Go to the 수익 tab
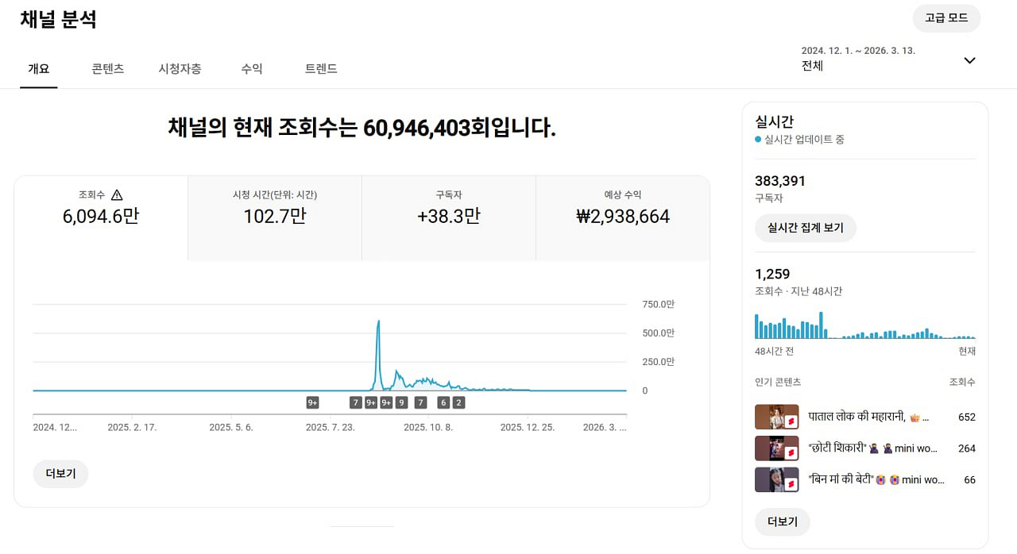This screenshot has width=1017, height=554. click(252, 69)
